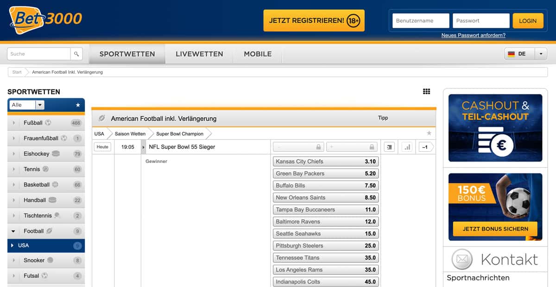Click the Passwort input field
Image resolution: width=556 pixels, height=287 pixels.
[481, 21]
